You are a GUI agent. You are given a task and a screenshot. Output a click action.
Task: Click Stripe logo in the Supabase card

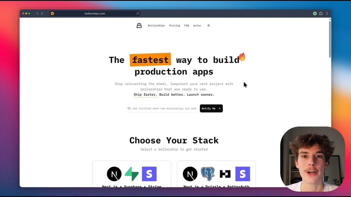pyautogui.click(x=149, y=174)
